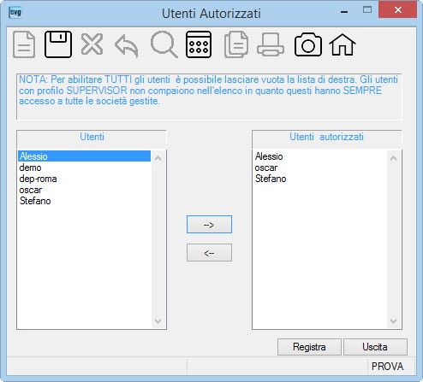
Task: Remove the user with the <-- button
Action: point(209,253)
